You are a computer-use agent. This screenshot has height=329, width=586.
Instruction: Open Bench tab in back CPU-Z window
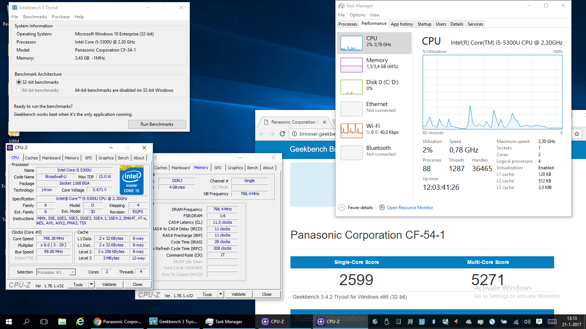pyautogui.click(x=253, y=168)
